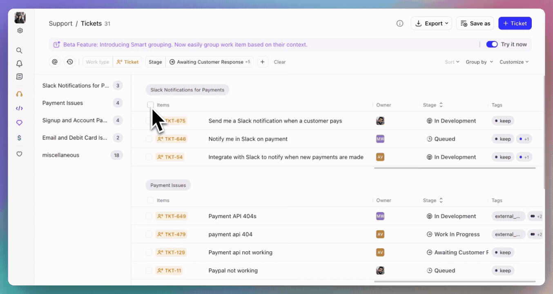This screenshot has height=294, width=553.
Task: Click keep tag on TKT-675
Action: pos(503,121)
